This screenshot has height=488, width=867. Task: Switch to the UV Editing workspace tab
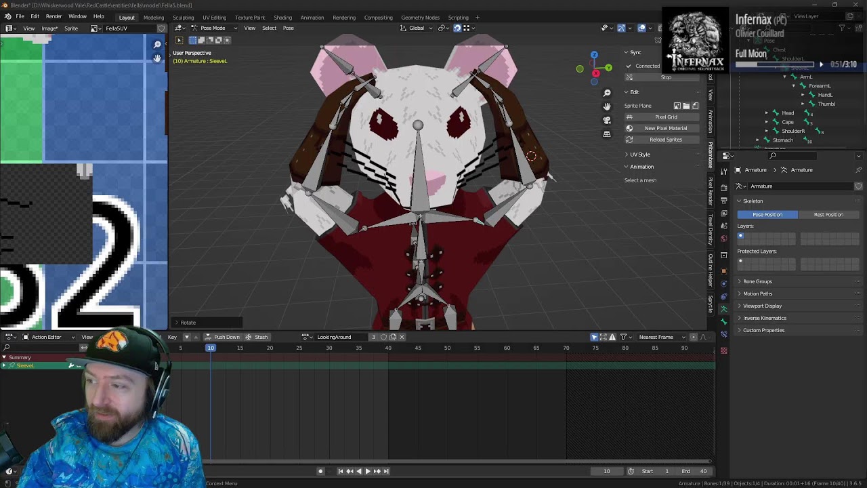click(214, 17)
